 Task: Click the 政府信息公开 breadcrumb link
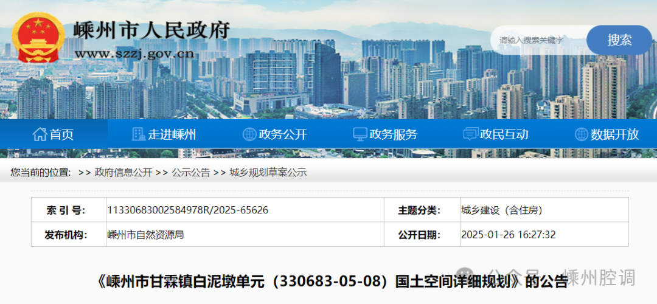[x=123, y=173]
